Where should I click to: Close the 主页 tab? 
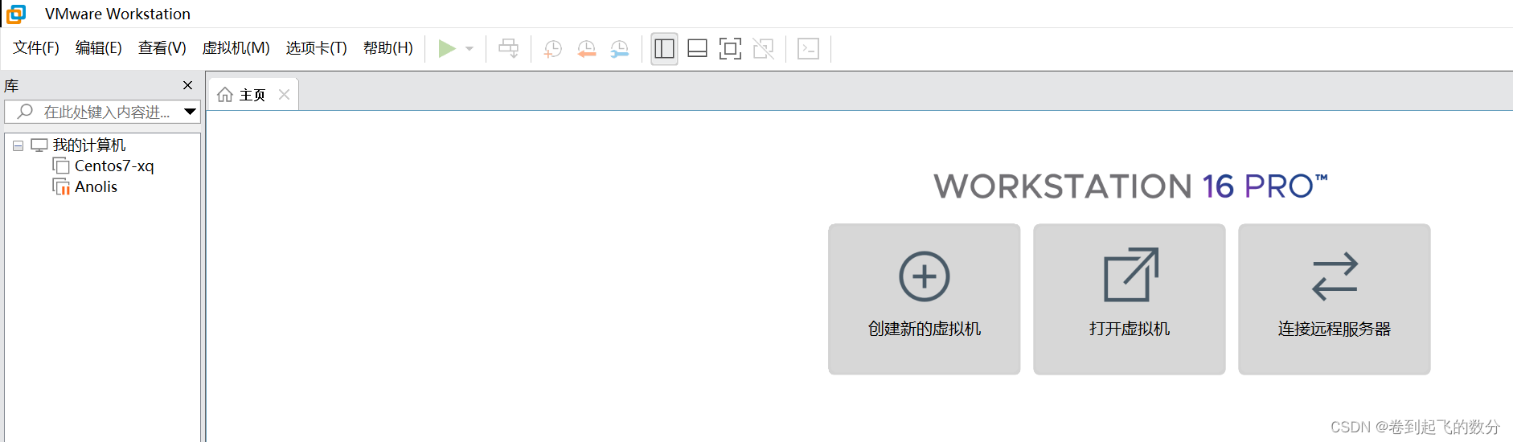tap(284, 95)
